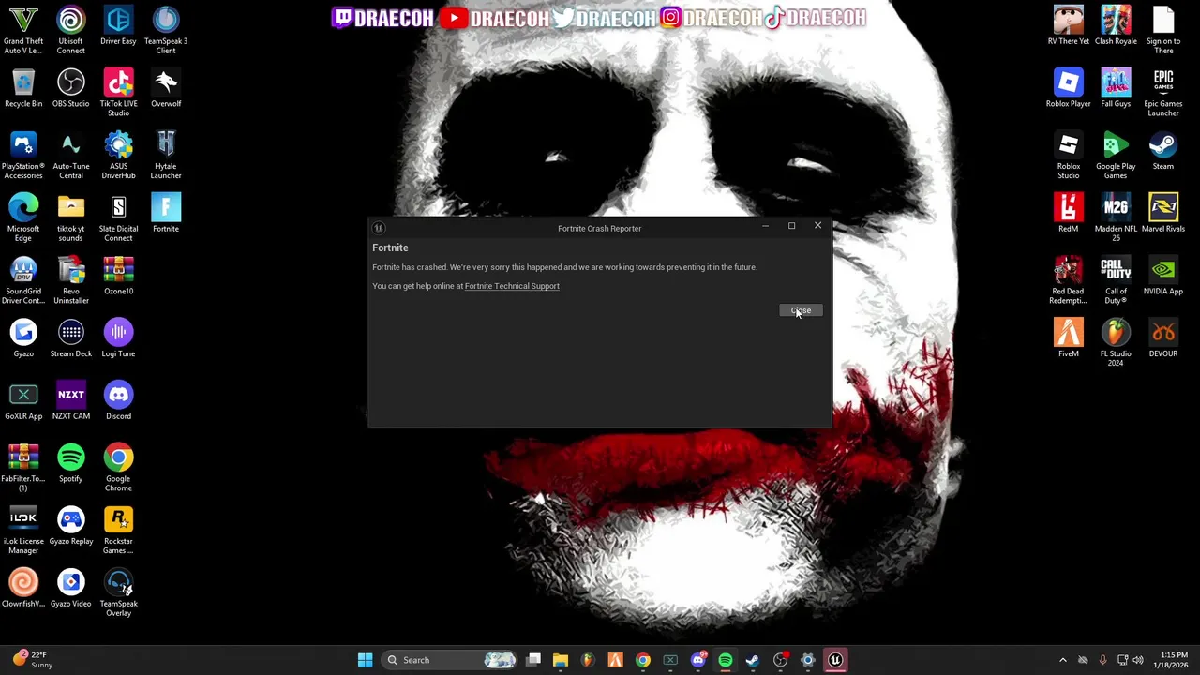Select the Logi Tune desktop icon

118,338
